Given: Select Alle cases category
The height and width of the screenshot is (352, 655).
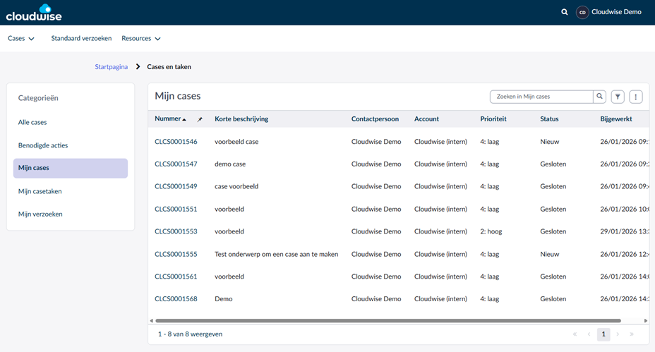Looking at the screenshot, I should point(32,122).
